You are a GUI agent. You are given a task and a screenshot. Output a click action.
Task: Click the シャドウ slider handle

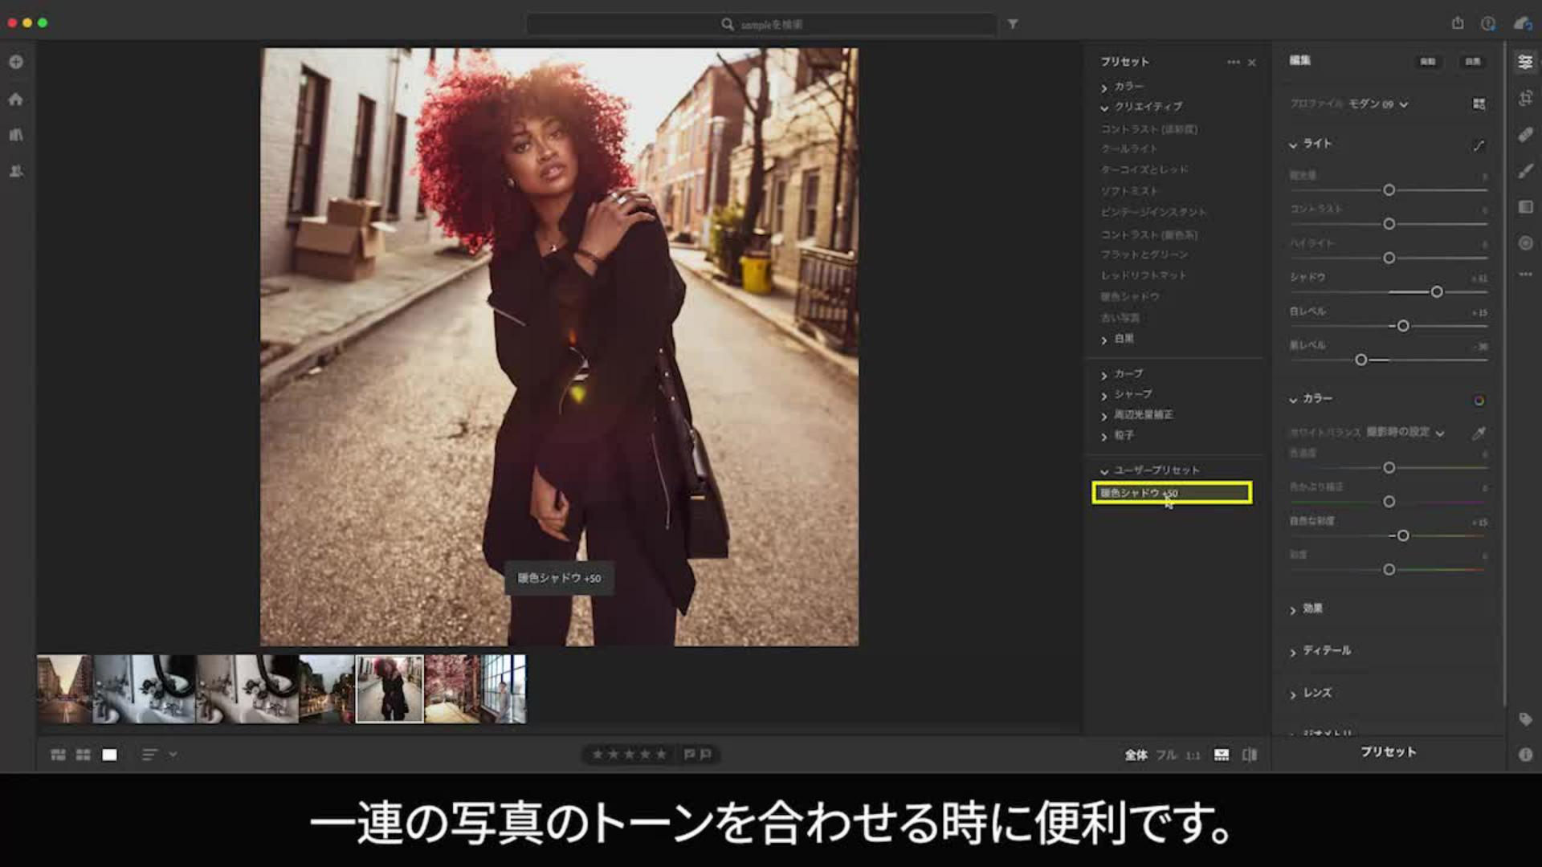1437,292
